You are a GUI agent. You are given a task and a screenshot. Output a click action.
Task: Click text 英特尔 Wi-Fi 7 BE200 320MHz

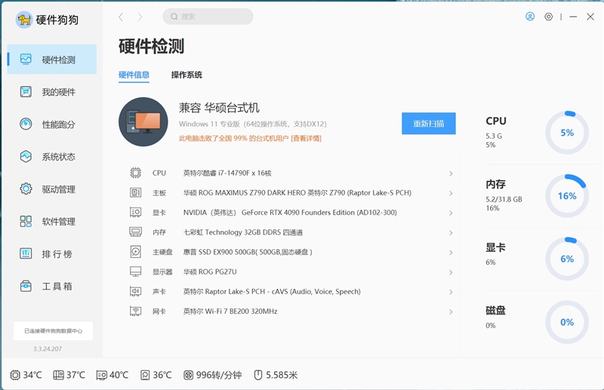230,311
